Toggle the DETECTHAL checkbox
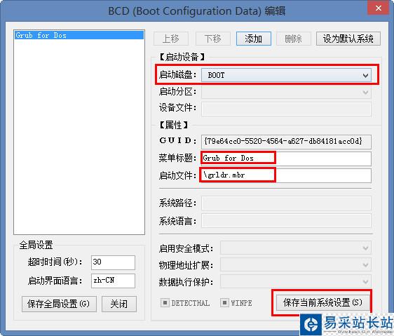 (165, 302)
